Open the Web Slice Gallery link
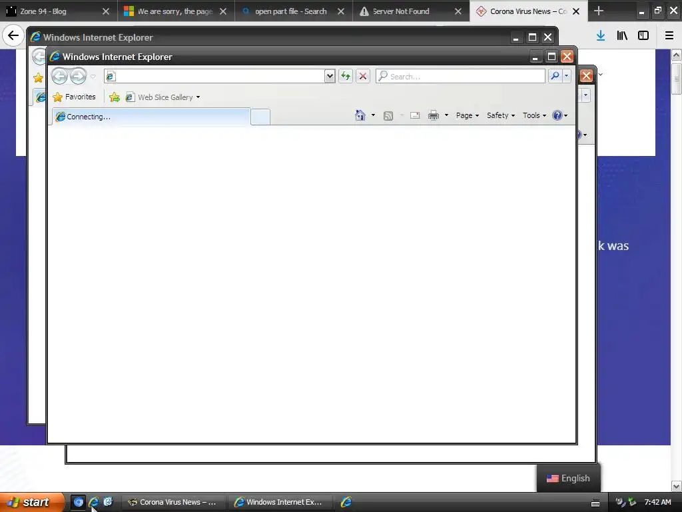This screenshot has height=512, width=682. 159,97
